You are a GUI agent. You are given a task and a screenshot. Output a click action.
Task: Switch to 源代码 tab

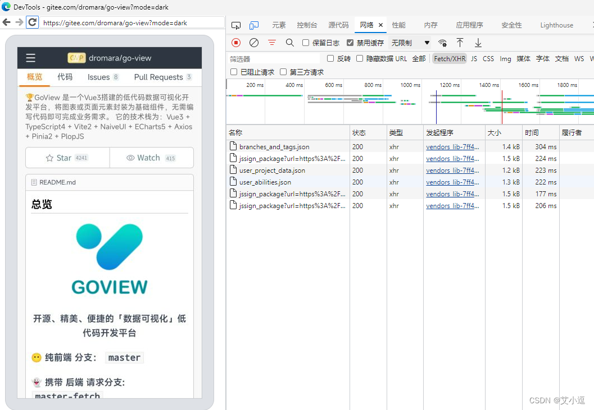click(338, 25)
